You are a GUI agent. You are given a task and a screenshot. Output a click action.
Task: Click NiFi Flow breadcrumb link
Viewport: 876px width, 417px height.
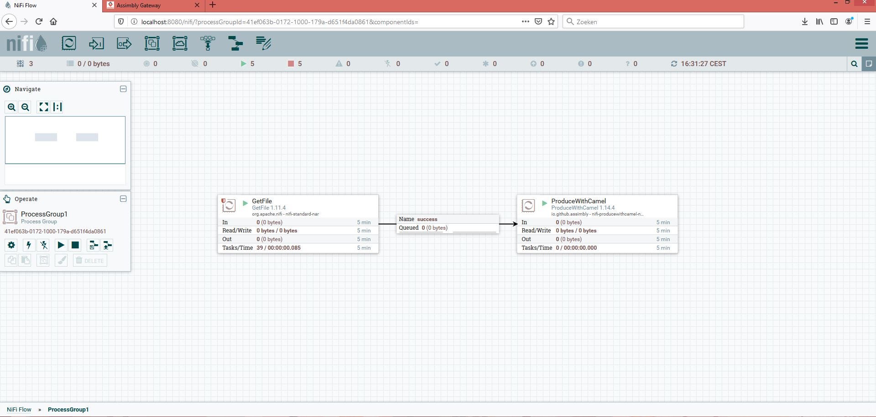19,409
